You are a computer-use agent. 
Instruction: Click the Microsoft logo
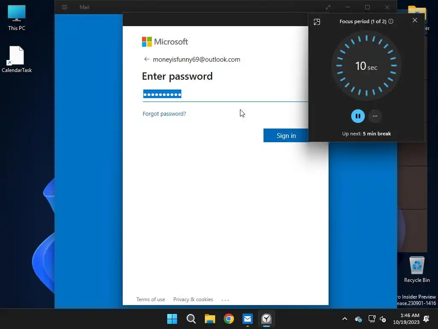165,42
